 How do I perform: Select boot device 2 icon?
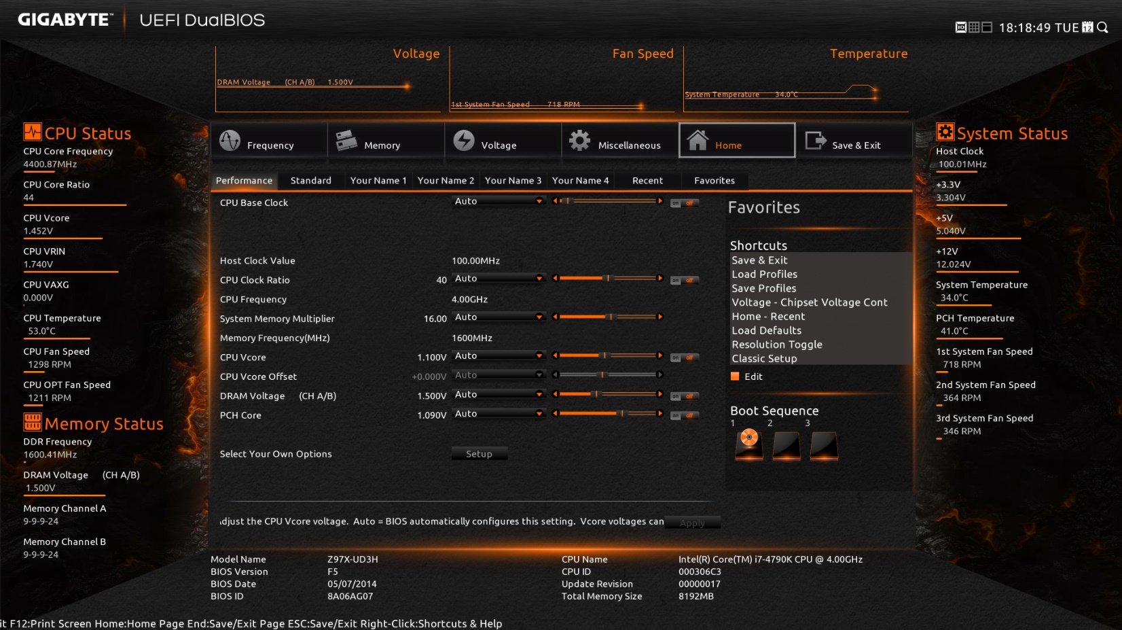[786, 446]
